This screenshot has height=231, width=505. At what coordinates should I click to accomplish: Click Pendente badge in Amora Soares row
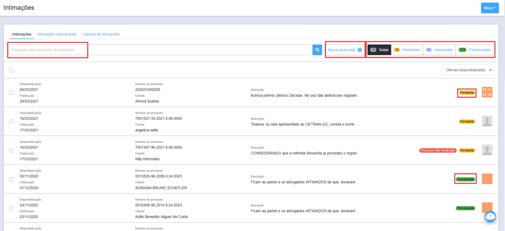[467, 93]
